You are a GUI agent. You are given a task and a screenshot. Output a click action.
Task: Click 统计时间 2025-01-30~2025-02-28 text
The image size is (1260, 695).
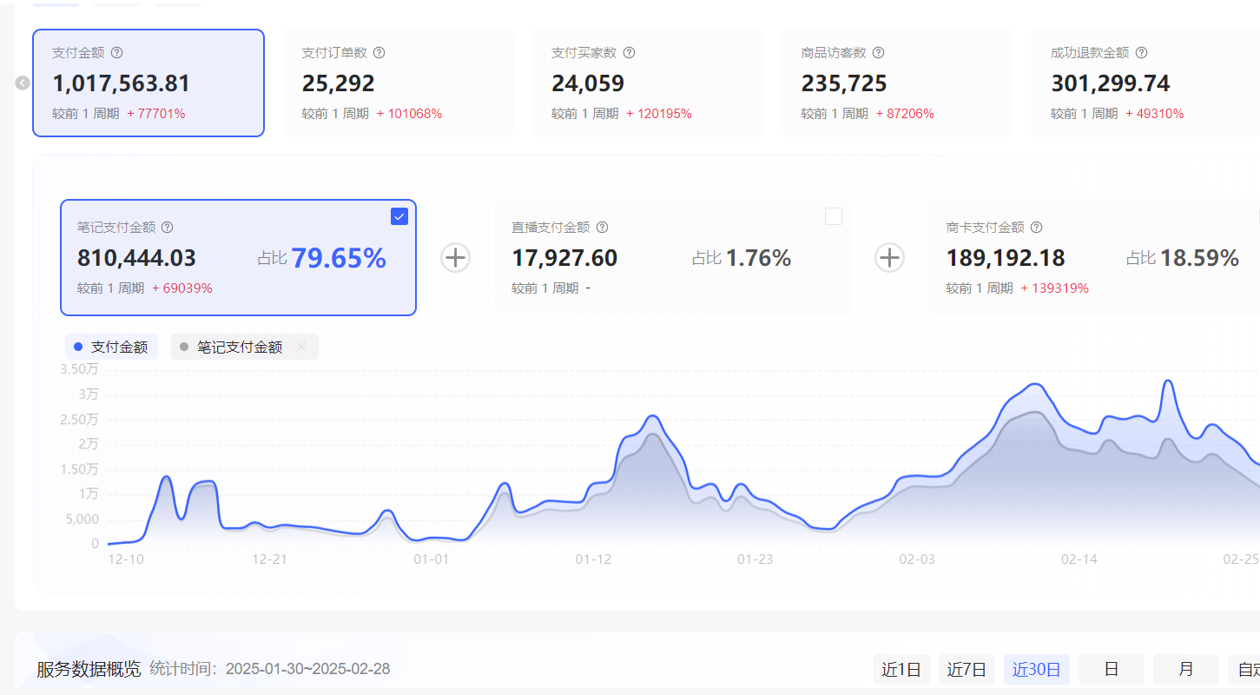point(270,669)
